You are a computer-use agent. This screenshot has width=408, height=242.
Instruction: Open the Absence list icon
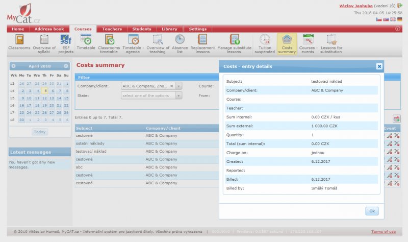point(180,40)
